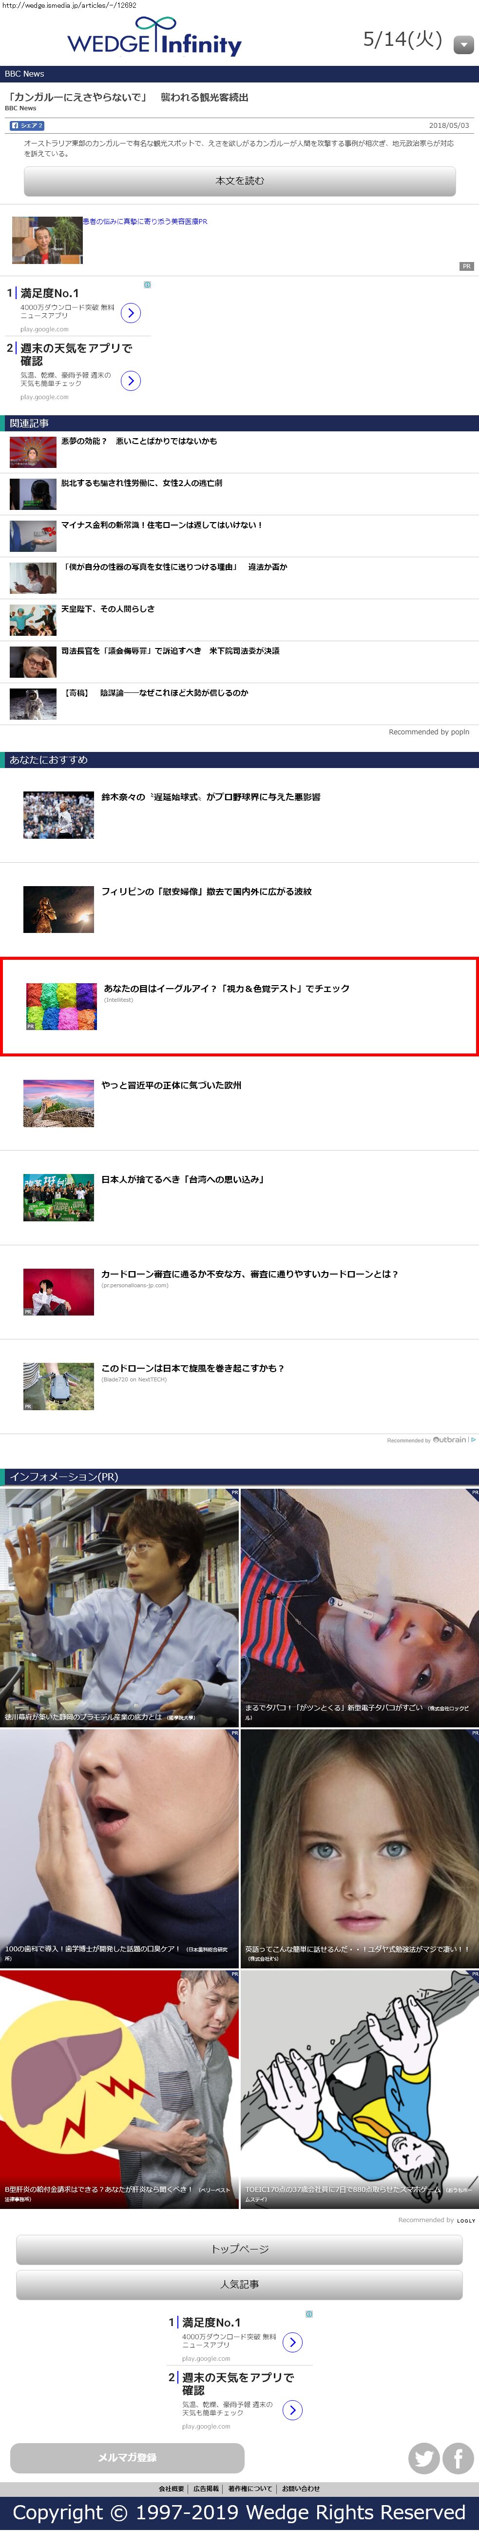479x2531 pixels.
Task: Click drone thumbnail for ドローン ad
Action: click(59, 1385)
